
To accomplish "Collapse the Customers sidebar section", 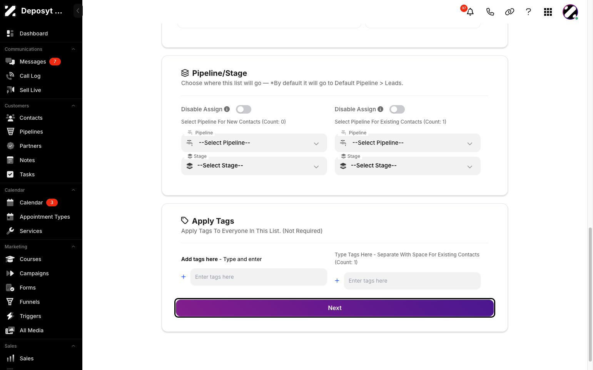I will pos(73,106).
